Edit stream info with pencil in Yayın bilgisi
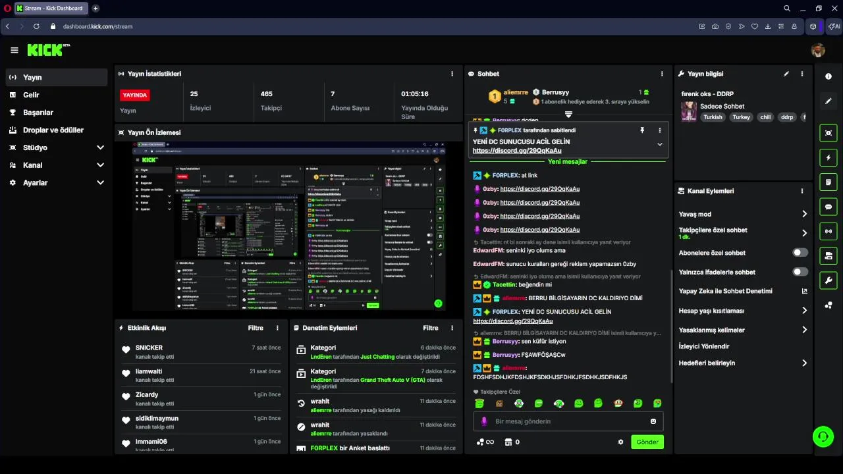Image resolution: width=843 pixels, height=474 pixels. click(x=786, y=74)
